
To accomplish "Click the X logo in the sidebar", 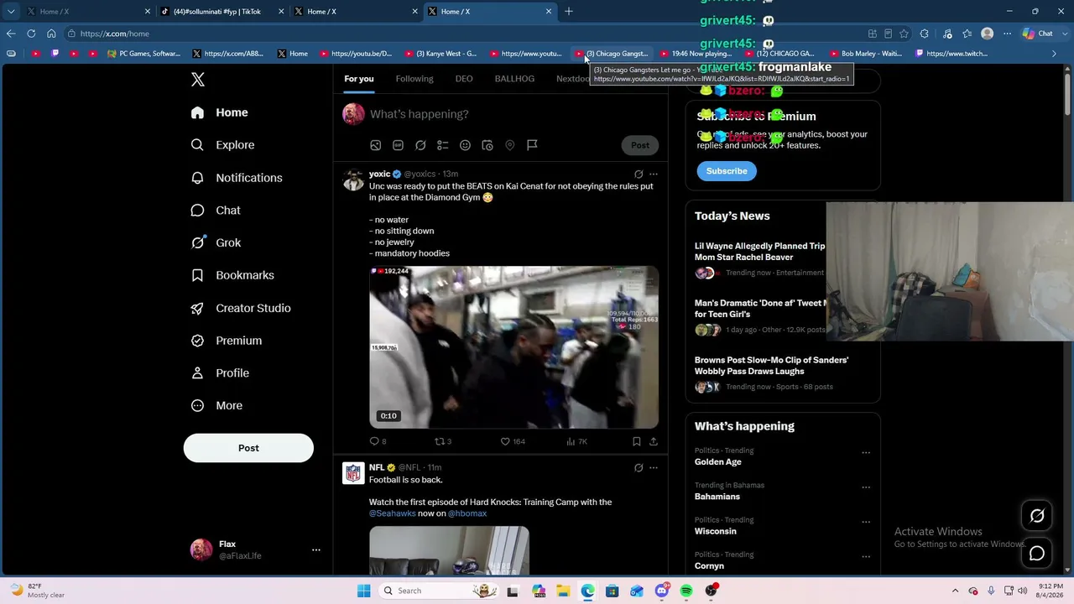I will [x=198, y=80].
